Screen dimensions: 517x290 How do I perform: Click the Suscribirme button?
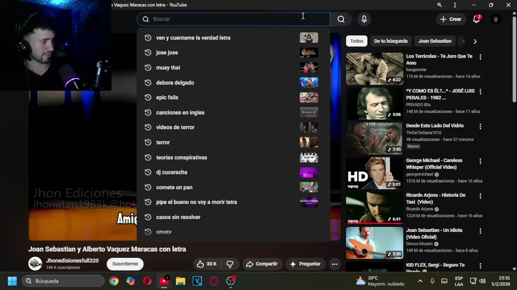125,264
